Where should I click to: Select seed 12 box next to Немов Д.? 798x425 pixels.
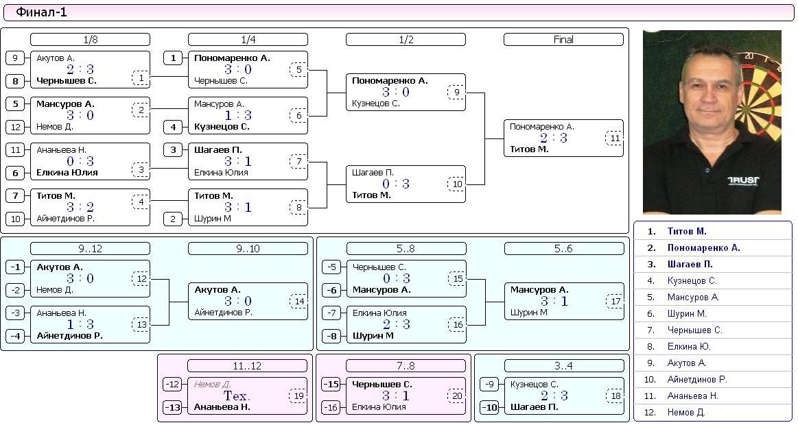[x=15, y=127]
